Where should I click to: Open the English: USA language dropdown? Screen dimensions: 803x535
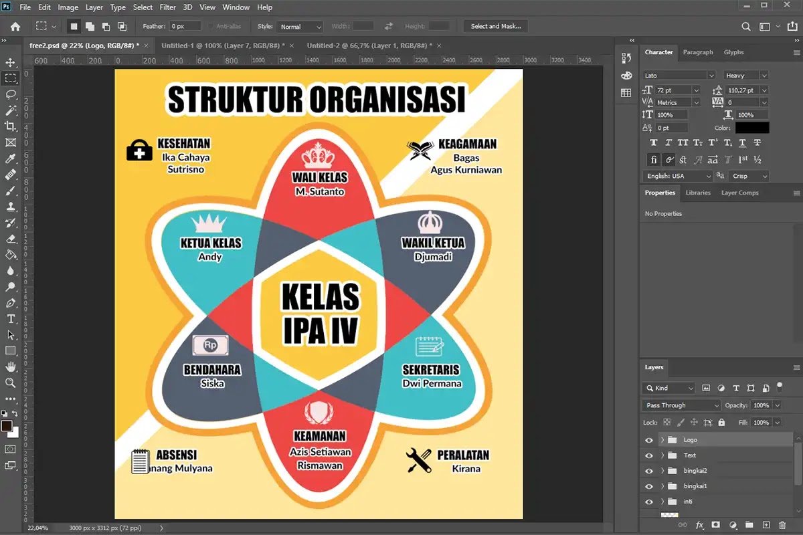677,176
